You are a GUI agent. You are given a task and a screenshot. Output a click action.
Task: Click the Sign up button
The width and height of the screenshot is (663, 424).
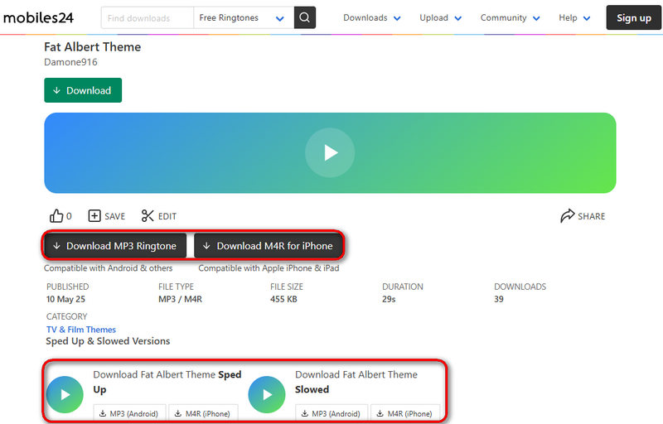(633, 17)
